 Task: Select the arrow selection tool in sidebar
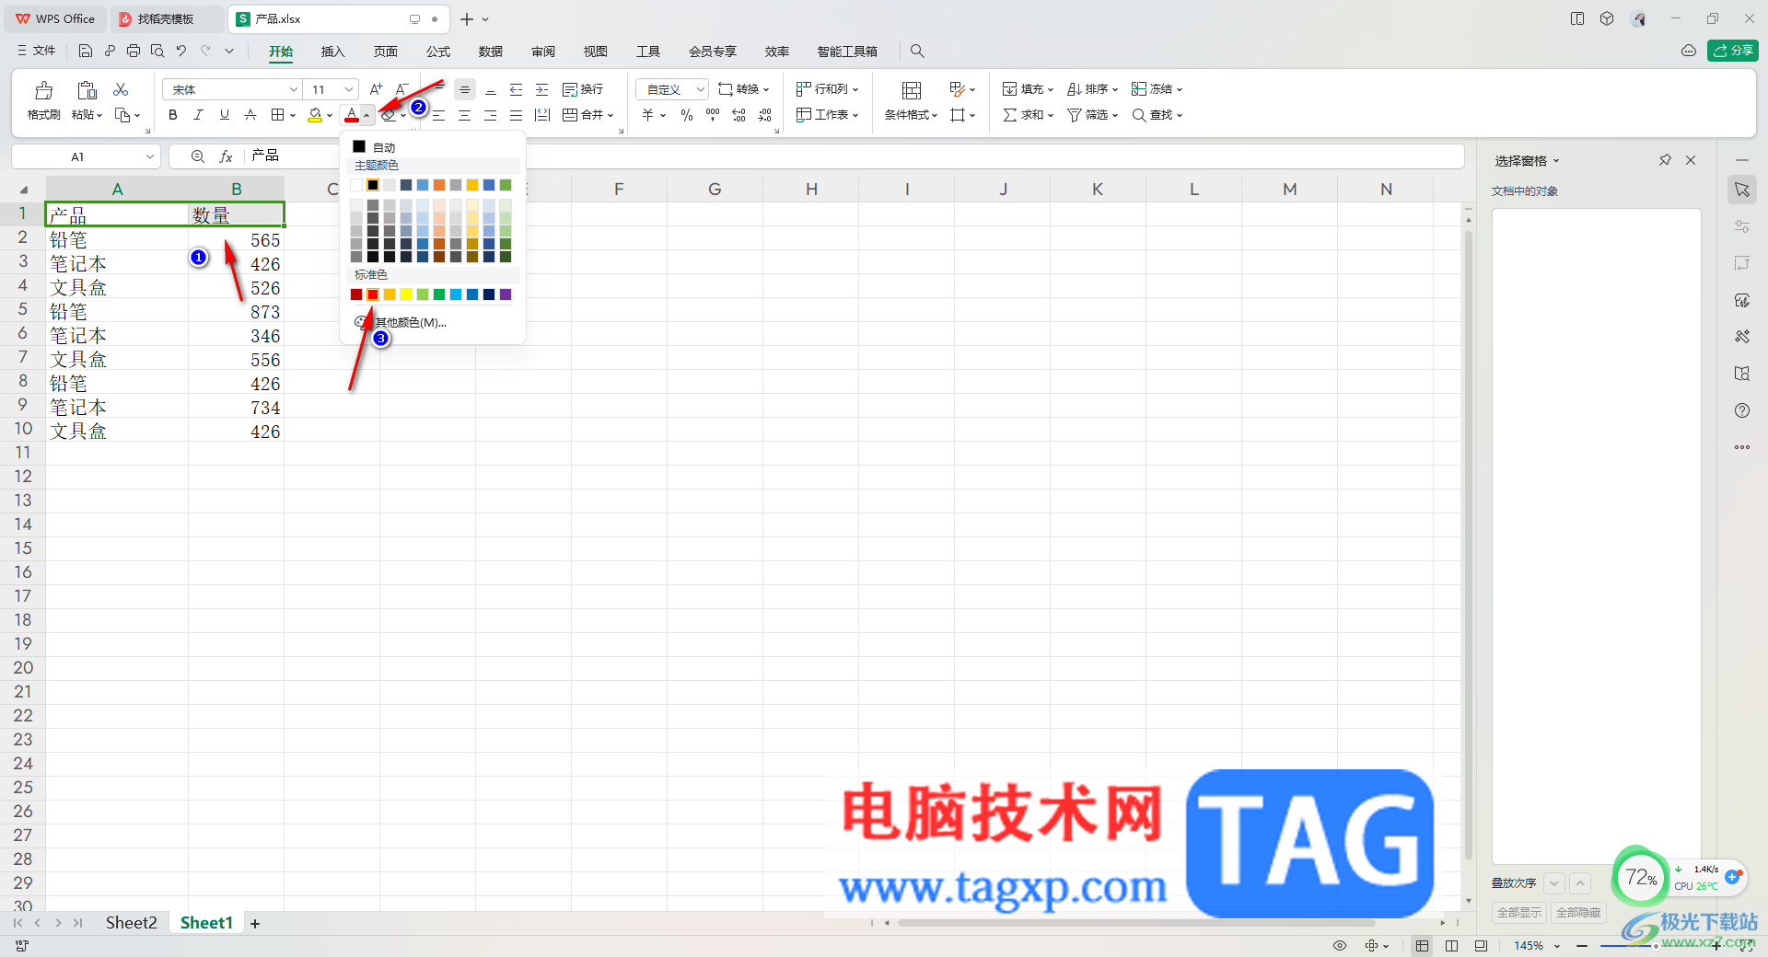[x=1742, y=190]
